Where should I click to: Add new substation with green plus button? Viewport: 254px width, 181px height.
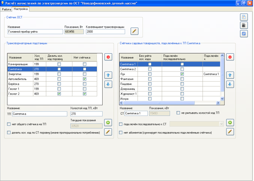coord(108,123)
